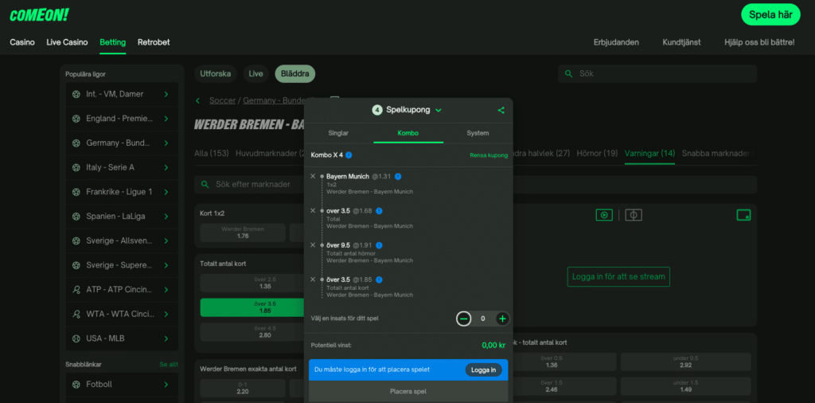The width and height of the screenshot is (815, 403).
Task: Click Logga in för att se stream
Action: click(618, 276)
